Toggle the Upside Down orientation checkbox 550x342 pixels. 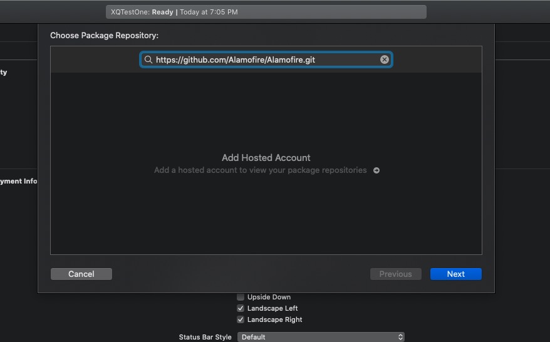coord(241,297)
